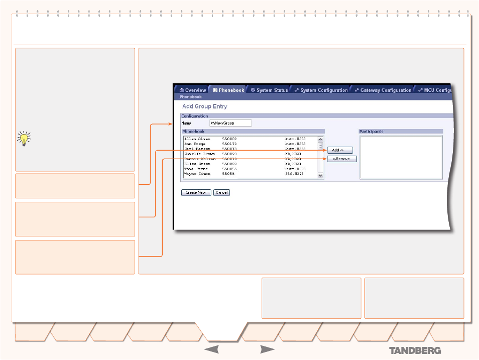This screenshot has height=360, width=479.
Task: Open the MCU Configuration tab
Action: point(434,90)
